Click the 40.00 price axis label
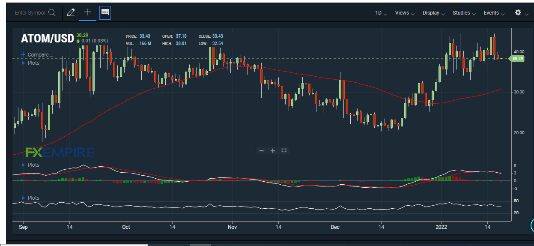Viewport: 534px width, 246px height. (519, 51)
